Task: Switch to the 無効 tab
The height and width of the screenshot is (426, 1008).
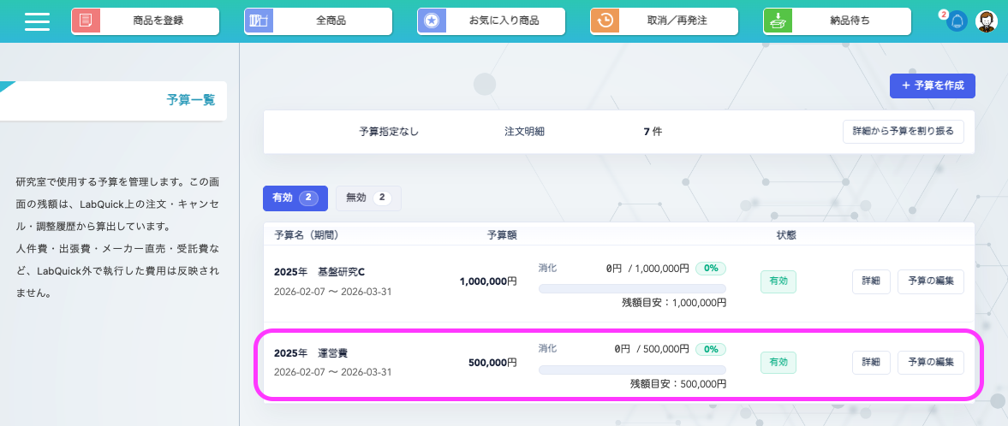Action: pyautogui.click(x=368, y=198)
